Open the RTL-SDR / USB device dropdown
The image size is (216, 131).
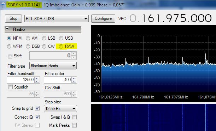tap(57, 19)
